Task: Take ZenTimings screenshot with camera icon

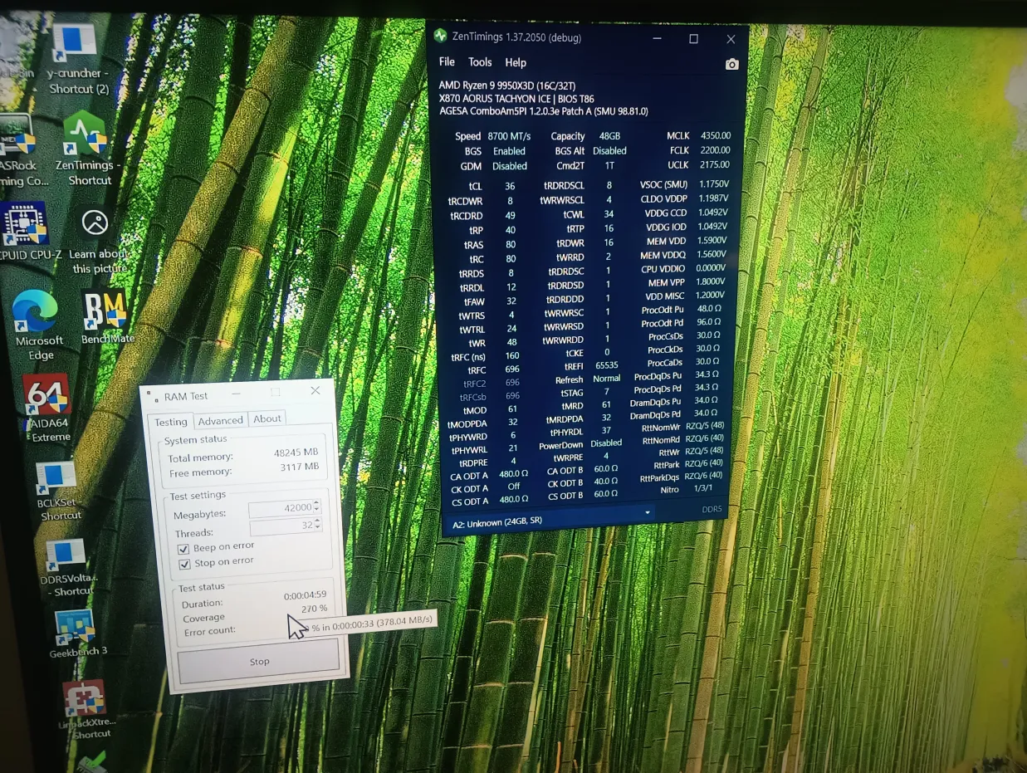Action: [731, 64]
